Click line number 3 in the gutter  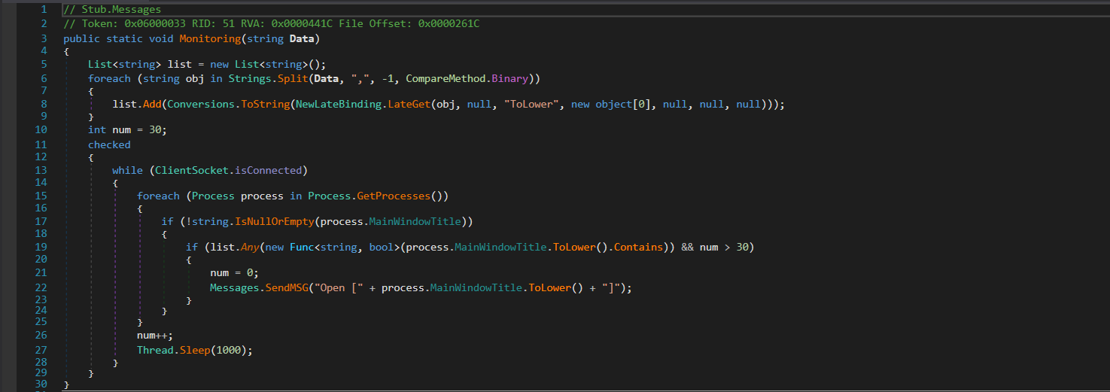click(44, 38)
